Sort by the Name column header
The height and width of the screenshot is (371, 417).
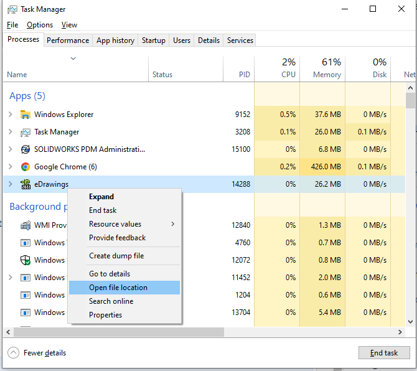point(76,68)
